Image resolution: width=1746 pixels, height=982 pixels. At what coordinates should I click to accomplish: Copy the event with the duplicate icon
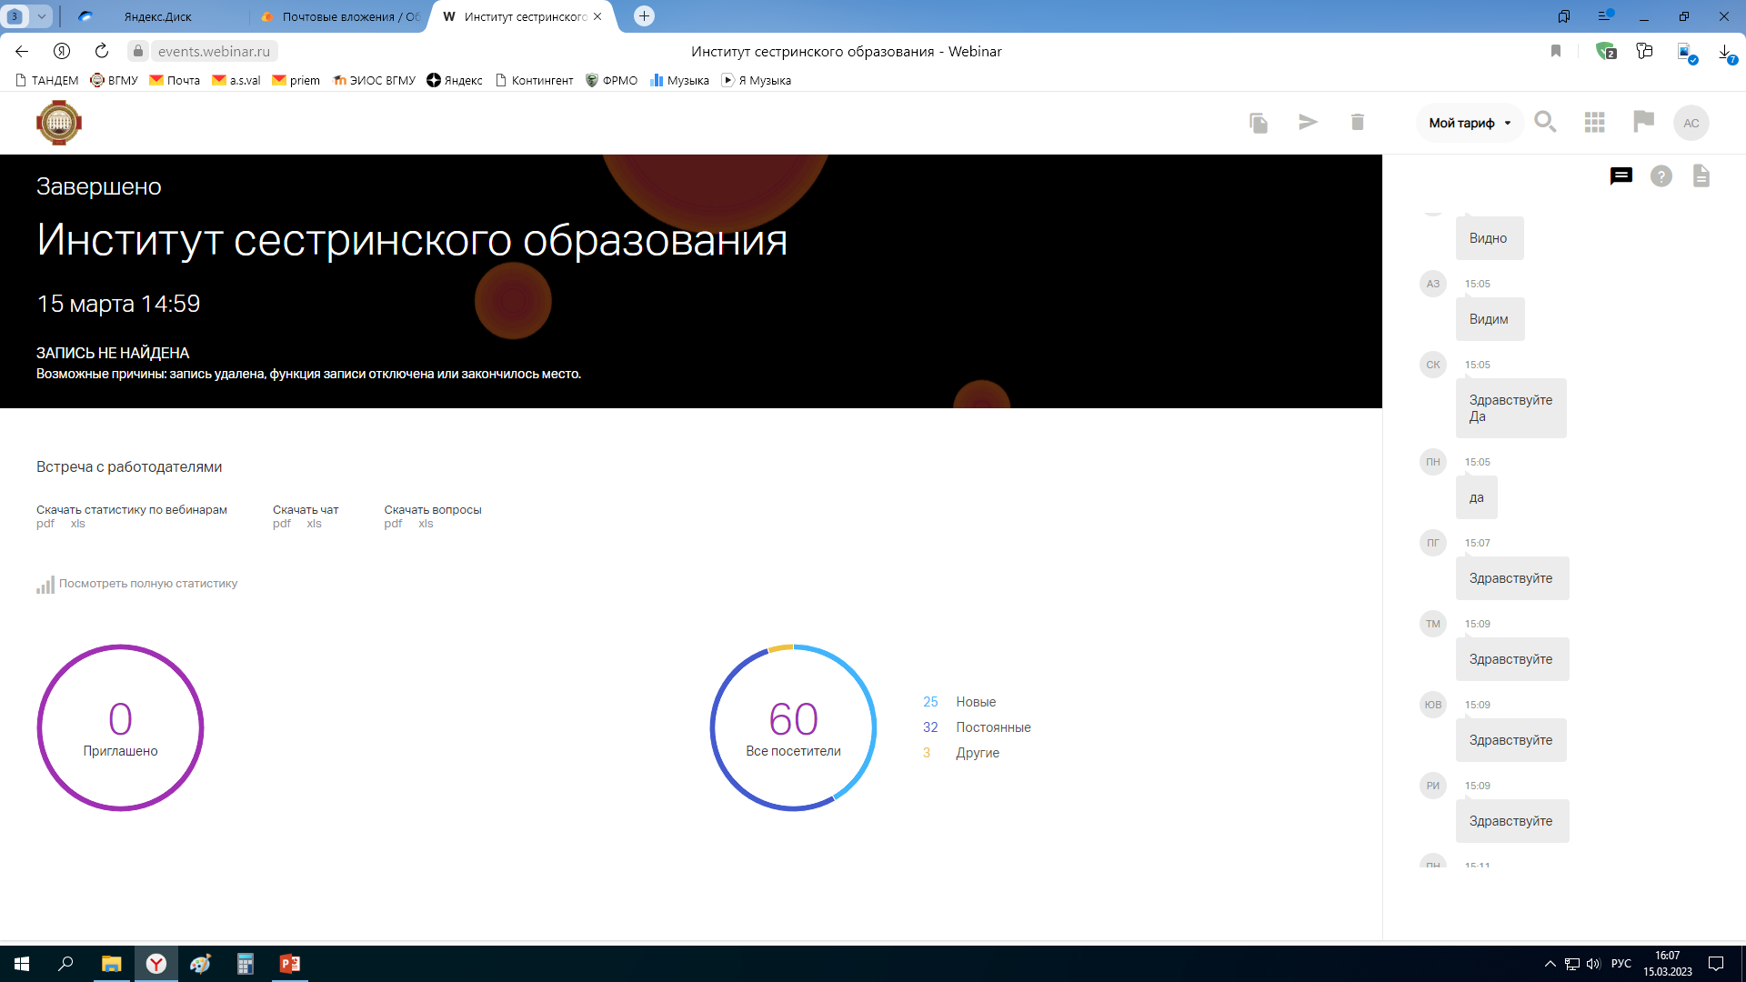pyautogui.click(x=1259, y=123)
